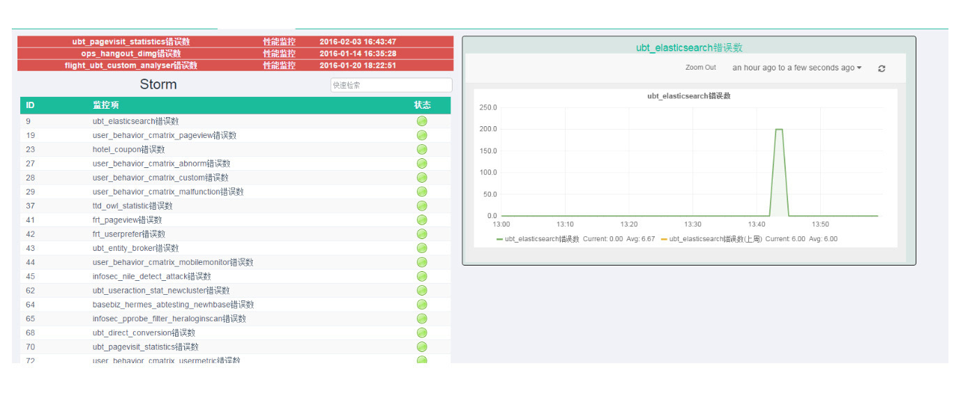Select the ubt_pagevisit_statistics red alert row

point(235,42)
